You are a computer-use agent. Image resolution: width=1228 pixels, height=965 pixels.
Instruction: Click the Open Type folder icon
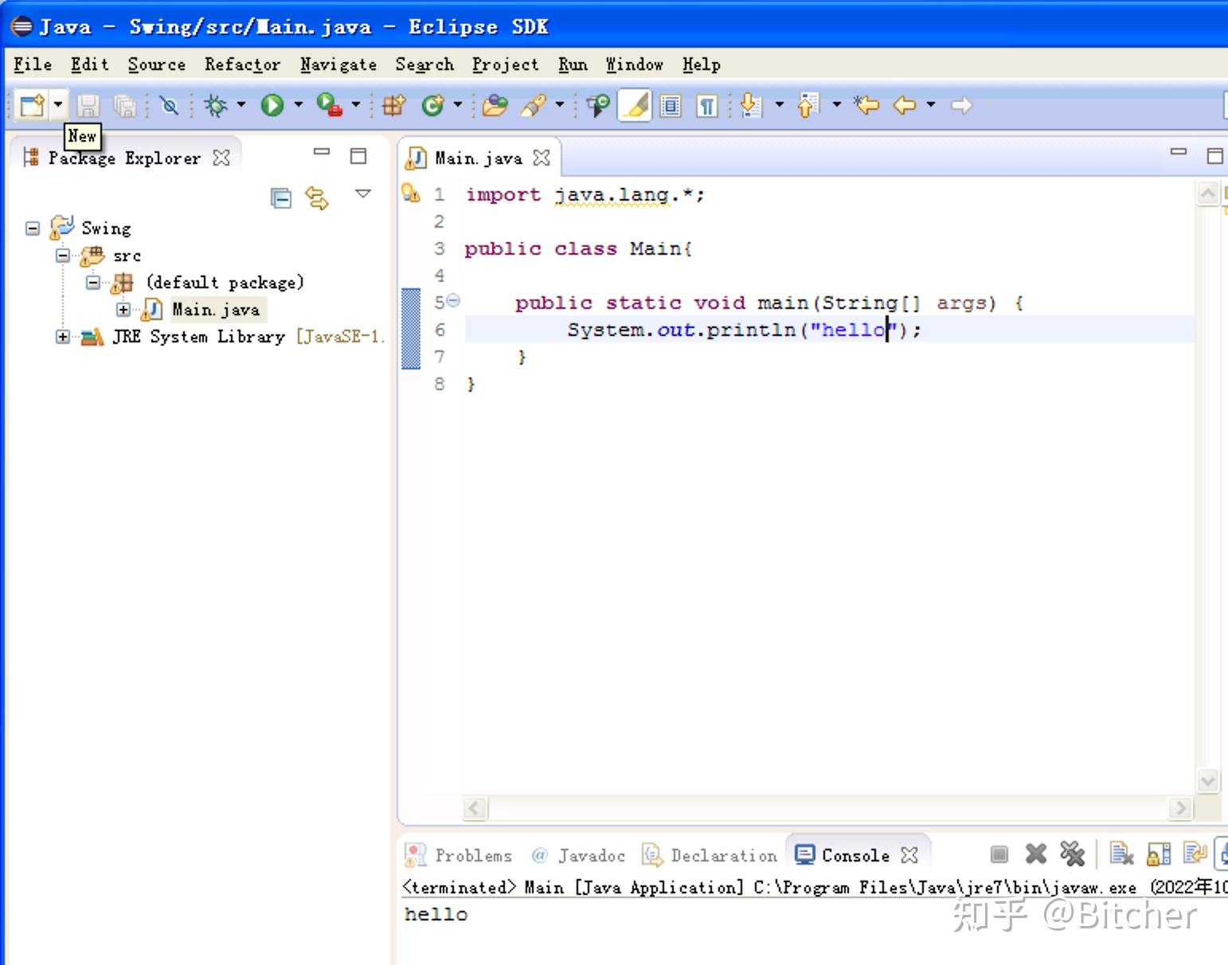[x=495, y=105]
